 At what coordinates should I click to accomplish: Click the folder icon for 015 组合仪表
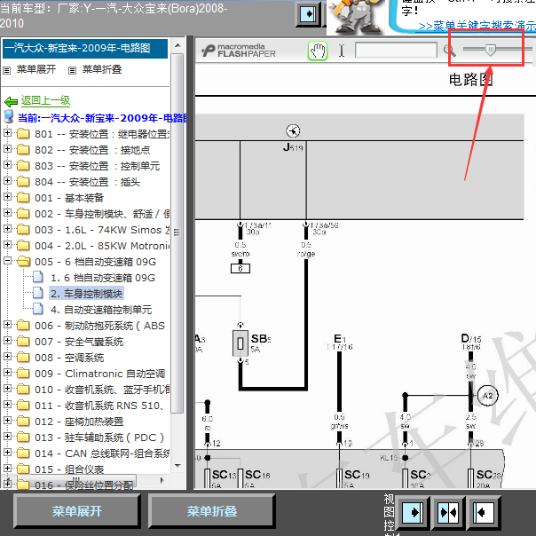point(23,469)
